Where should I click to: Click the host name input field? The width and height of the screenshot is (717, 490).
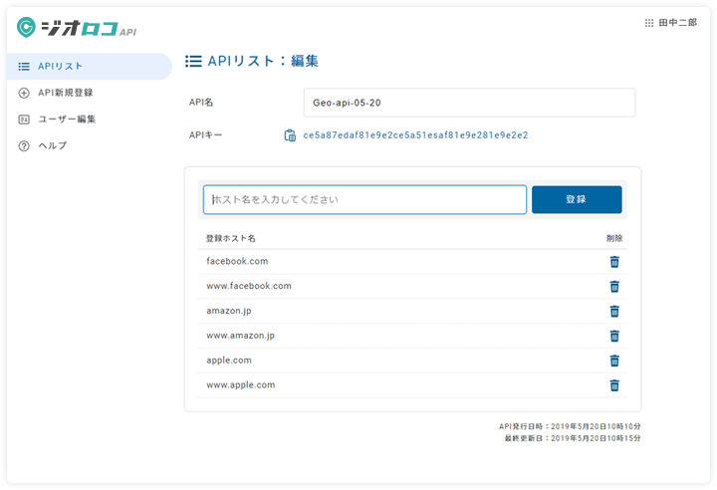[364, 199]
